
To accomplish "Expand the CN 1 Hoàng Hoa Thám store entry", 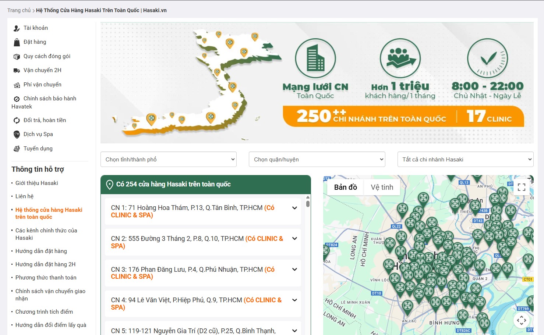I will pos(294,208).
